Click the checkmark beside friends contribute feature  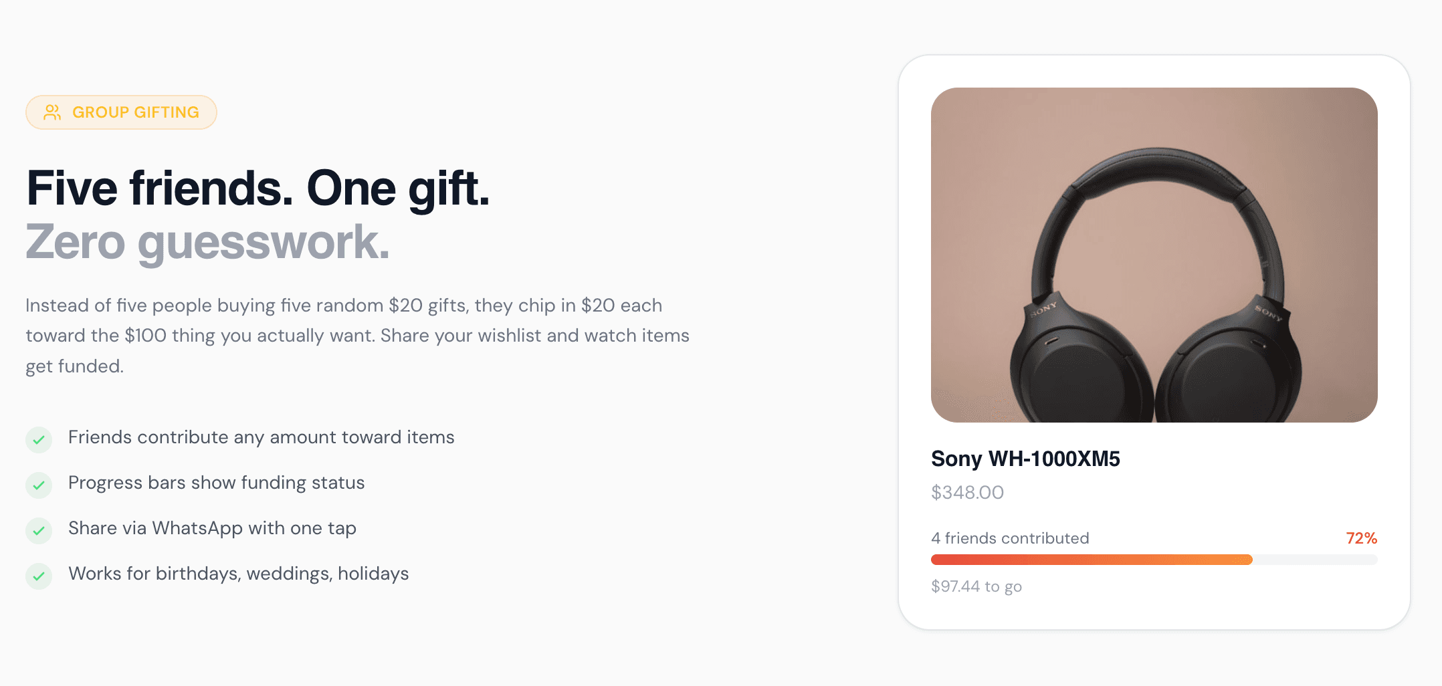pyautogui.click(x=39, y=440)
